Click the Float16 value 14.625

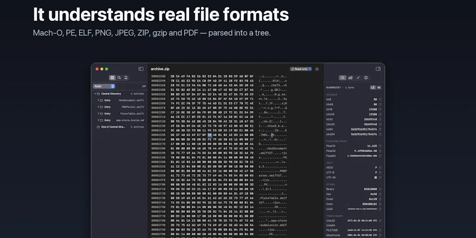click(372, 146)
